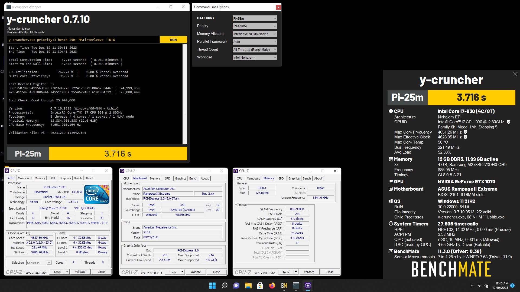Expand Tools arrow in Mainboard CPU-Z window

[182, 272]
